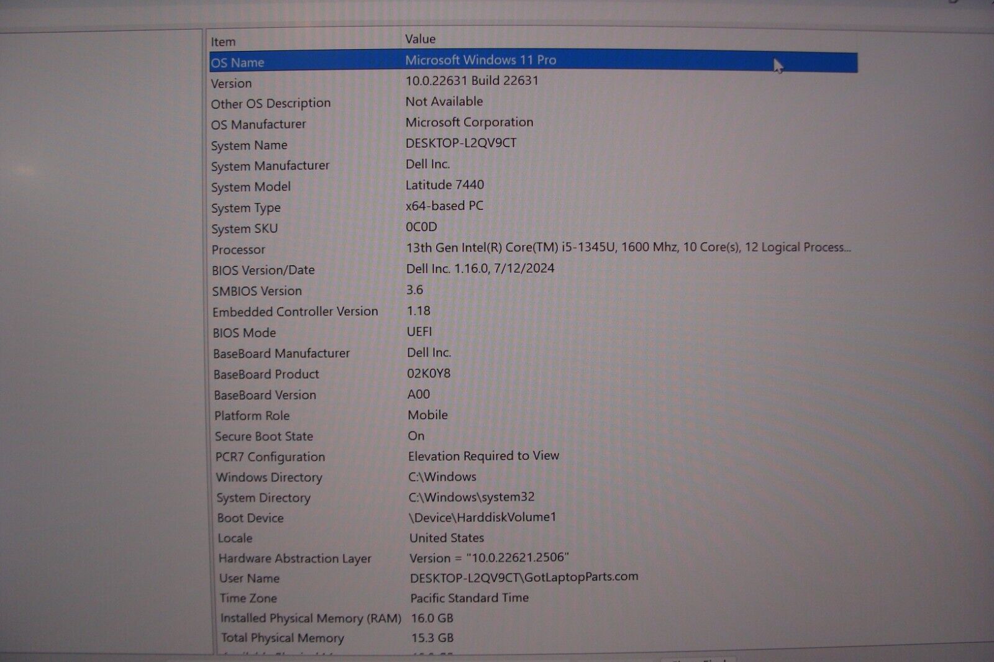Select 'Total Physical Memory' item

[x=283, y=638]
